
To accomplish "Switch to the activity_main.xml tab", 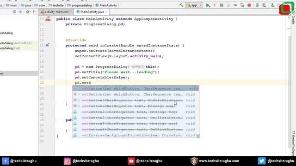I will (x=56, y=12).
